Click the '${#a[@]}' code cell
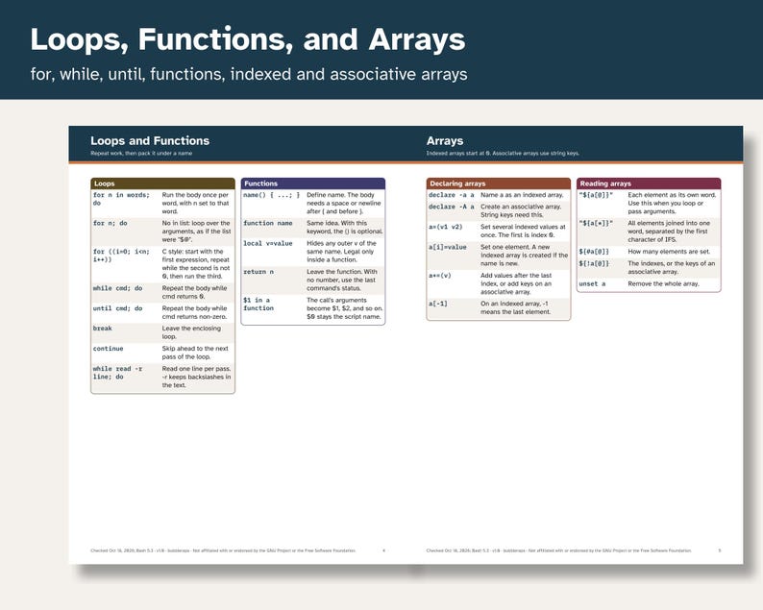The height and width of the screenshot is (610, 763). (594, 252)
